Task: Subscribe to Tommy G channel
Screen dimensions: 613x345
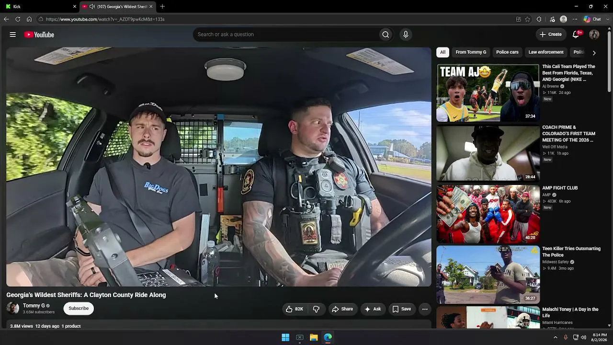Action: tap(79, 309)
